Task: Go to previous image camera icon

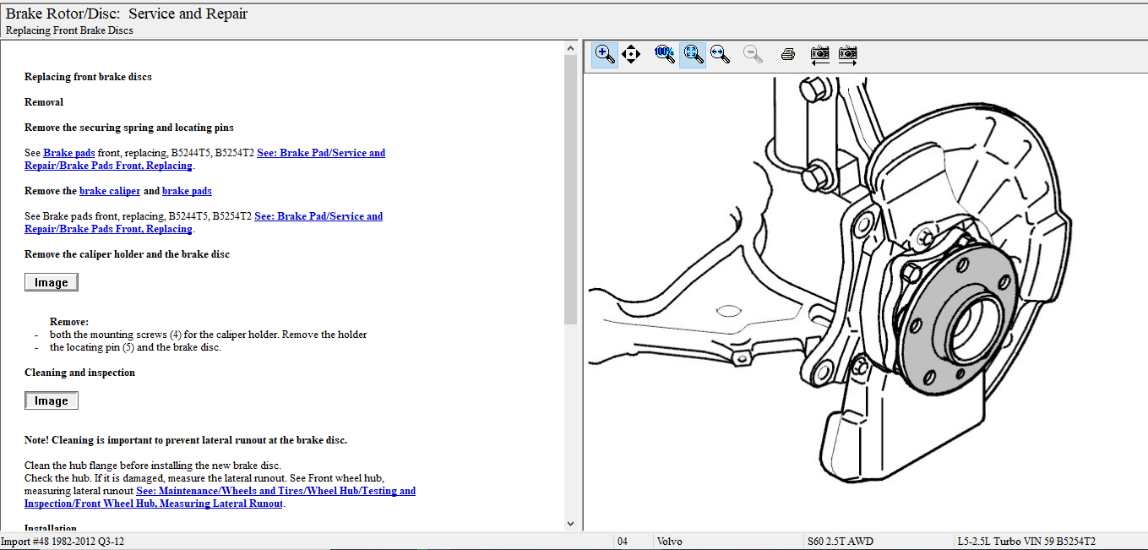Action: point(819,55)
